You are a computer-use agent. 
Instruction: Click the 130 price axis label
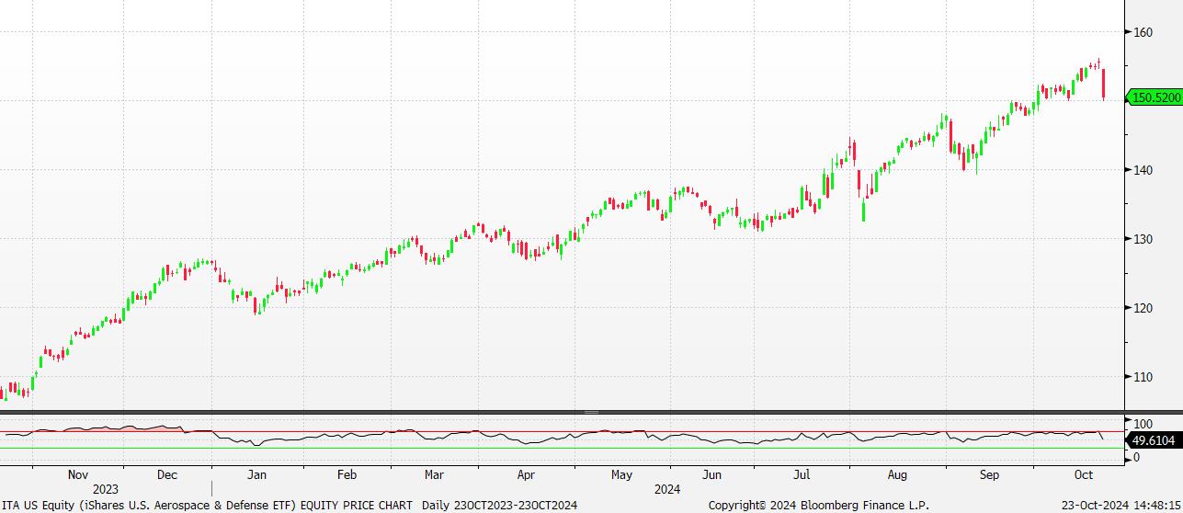pos(1143,239)
